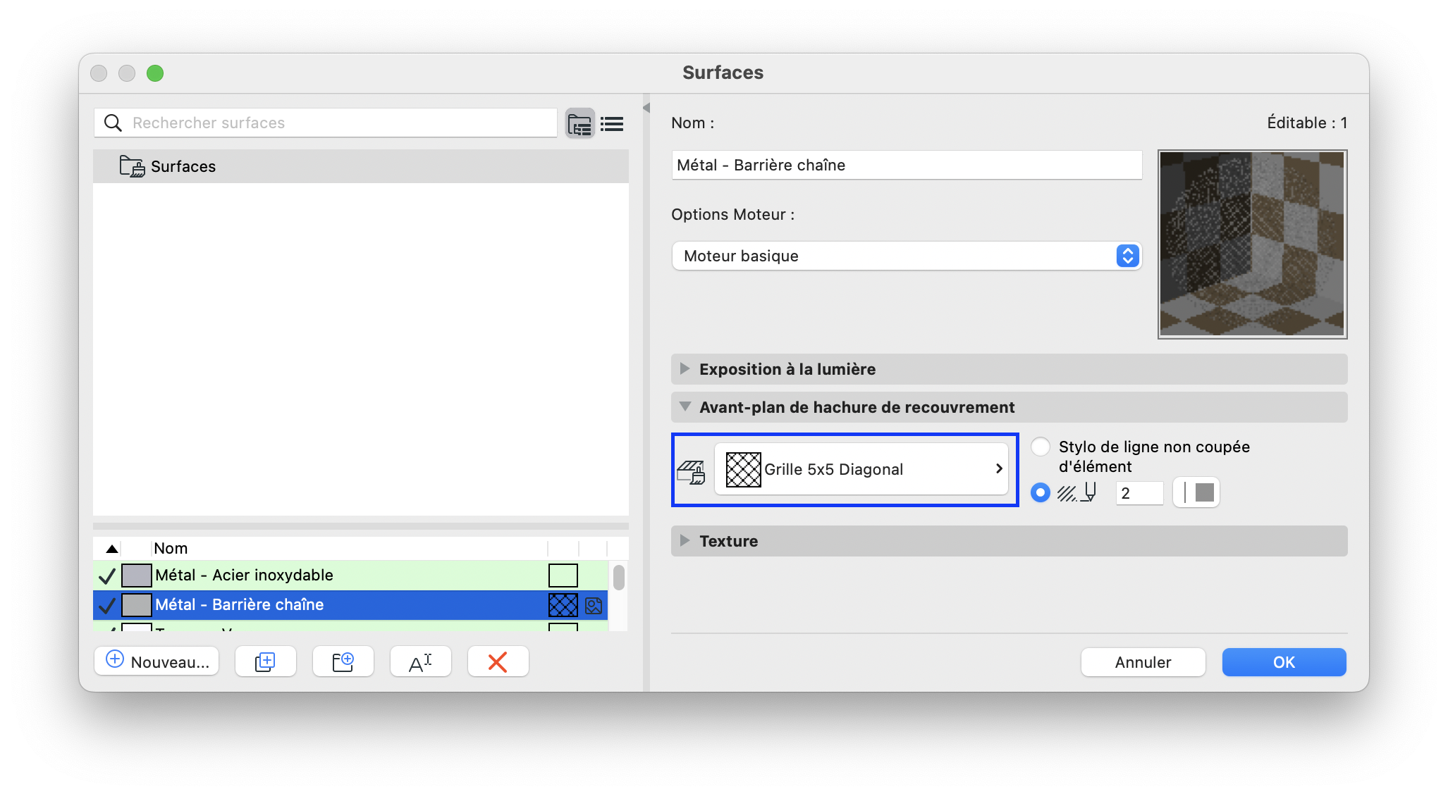The width and height of the screenshot is (1448, 796).
Task: Click the green zoom window button
Action: tap(155, 73)
